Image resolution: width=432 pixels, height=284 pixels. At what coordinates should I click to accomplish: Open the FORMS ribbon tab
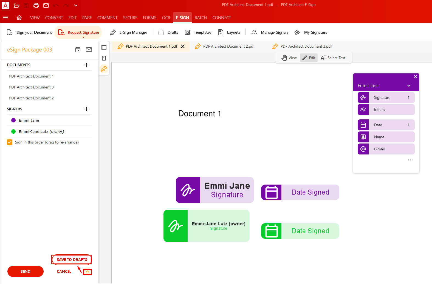(149, 18)
